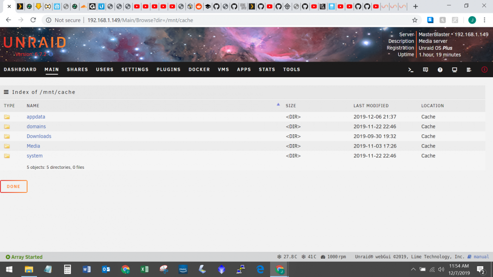The image size is (493, 277).
Task: Open the MAIN tab
Action: (x=52, y=69)
